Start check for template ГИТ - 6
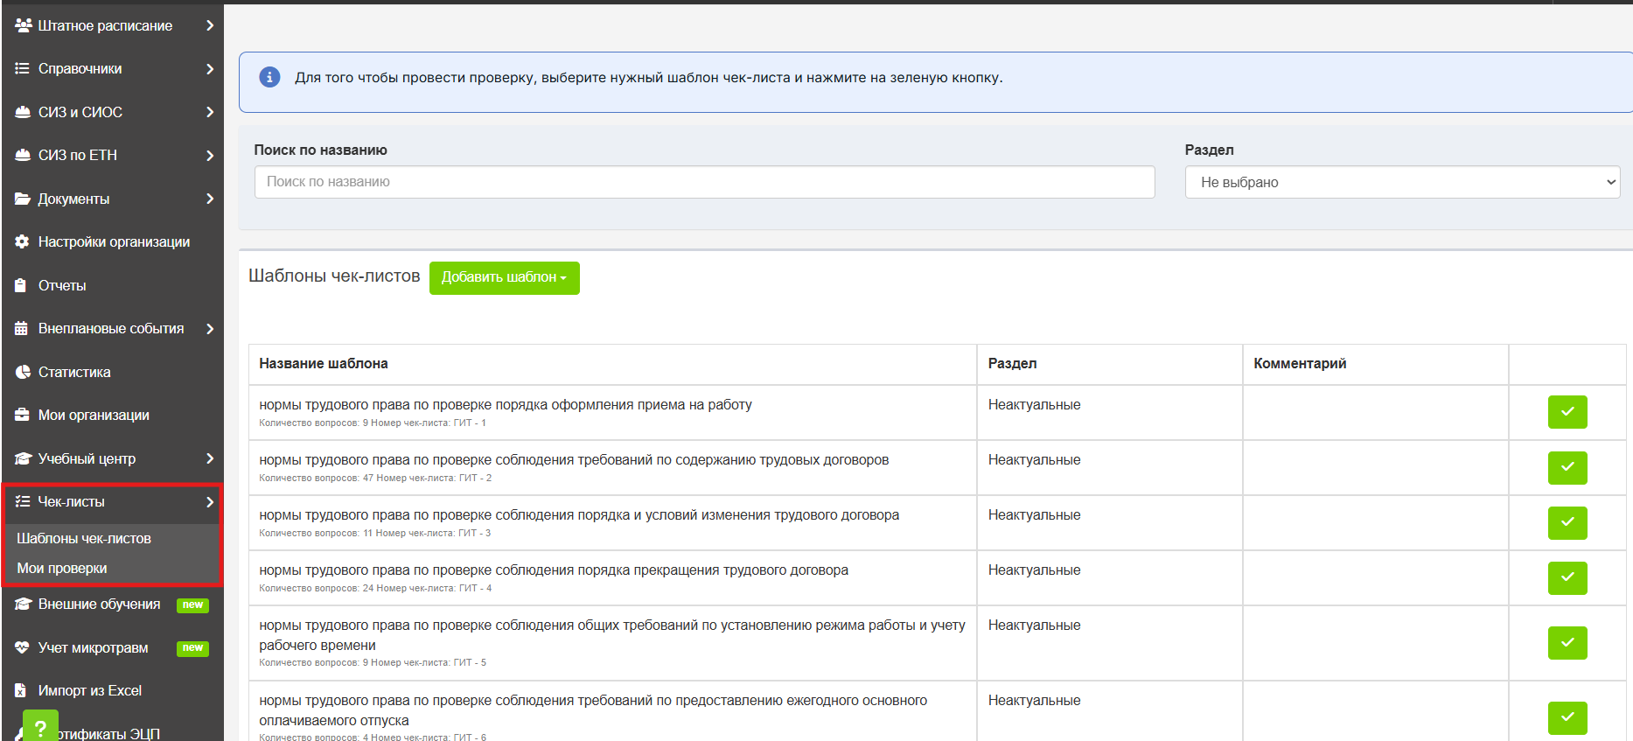Image resolution: width=1633 pixels, height=741 pixels. (x=1567, y=717)
